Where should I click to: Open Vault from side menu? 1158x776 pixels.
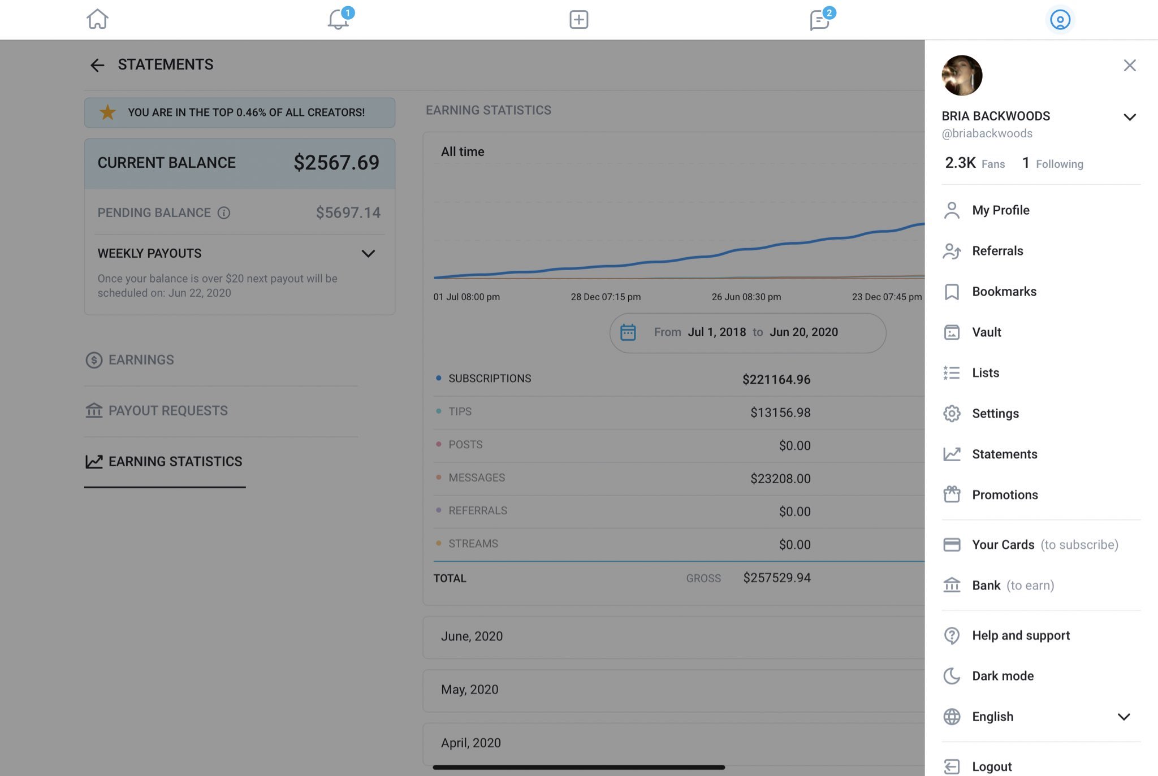tap(986, 332)
